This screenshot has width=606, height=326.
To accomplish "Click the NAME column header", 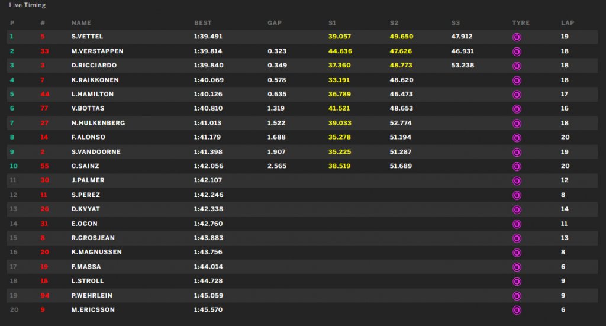I will (x=81, y=23).
